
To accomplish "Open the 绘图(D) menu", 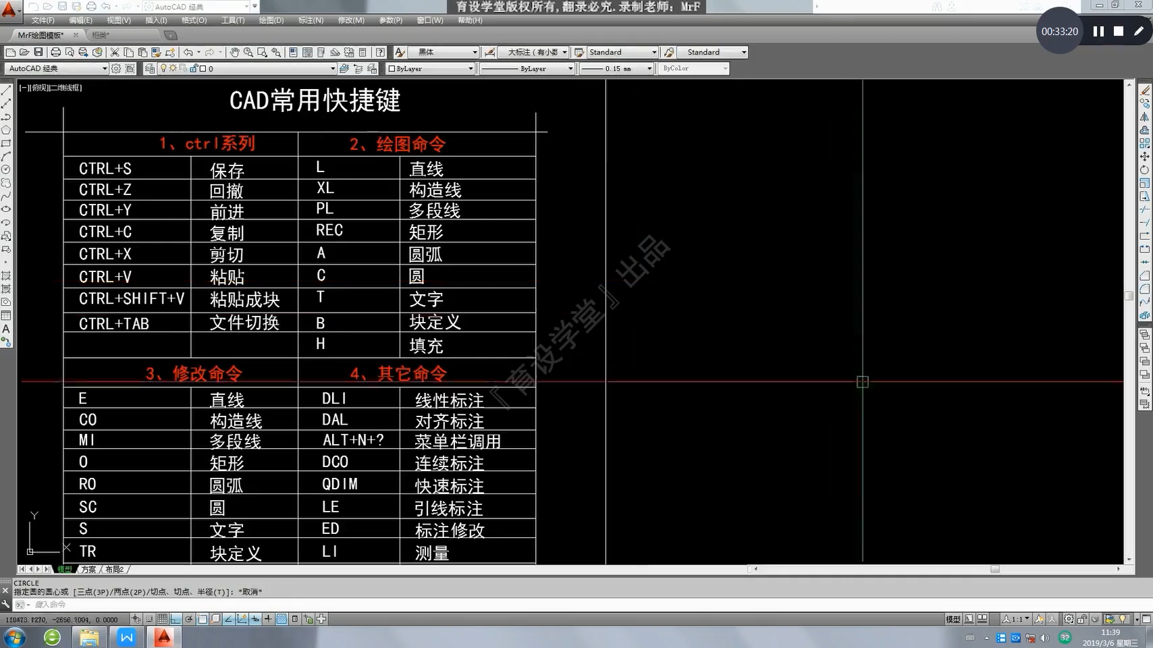I will point(271,20).
